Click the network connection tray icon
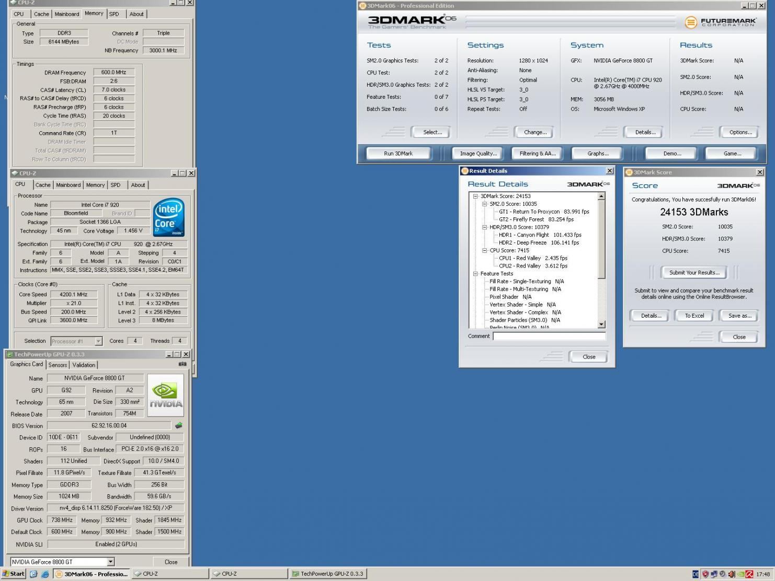Viewport: 775px width, 581px height. (714, 574)
